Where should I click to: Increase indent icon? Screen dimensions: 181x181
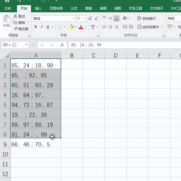tap(131, 27)
